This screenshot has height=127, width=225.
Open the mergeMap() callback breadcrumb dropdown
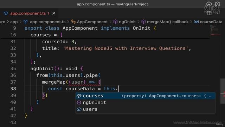pos(168,22)
